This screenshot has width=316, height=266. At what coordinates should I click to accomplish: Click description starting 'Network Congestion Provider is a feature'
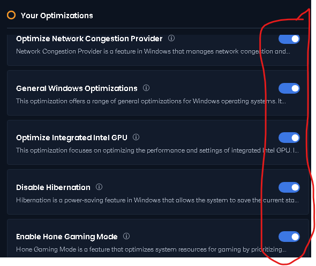[x=153, y=51]
